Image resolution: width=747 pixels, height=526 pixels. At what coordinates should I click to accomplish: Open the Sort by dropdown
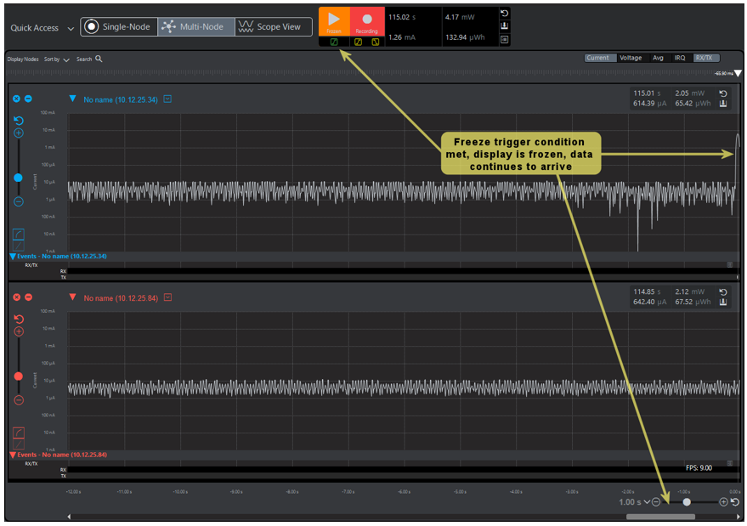(x=56, y=59)
